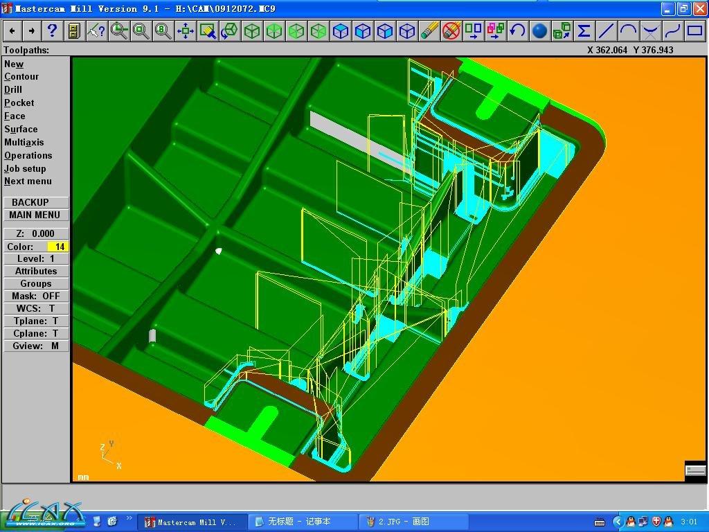This screenshot has height=532, width=709.
Task: Select the Analyze pointer-question icon
Action: (x=96, y=31)
